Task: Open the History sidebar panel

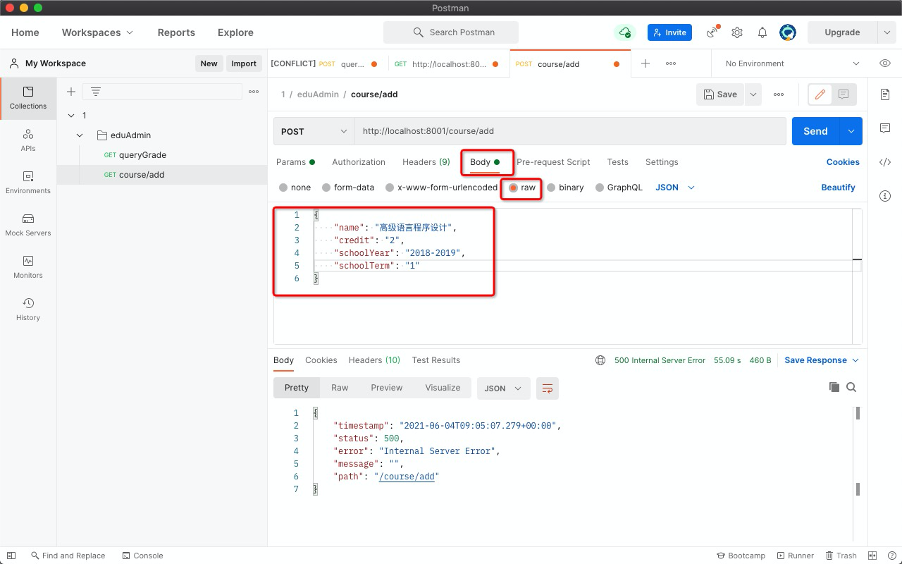Action: (28, 309)
